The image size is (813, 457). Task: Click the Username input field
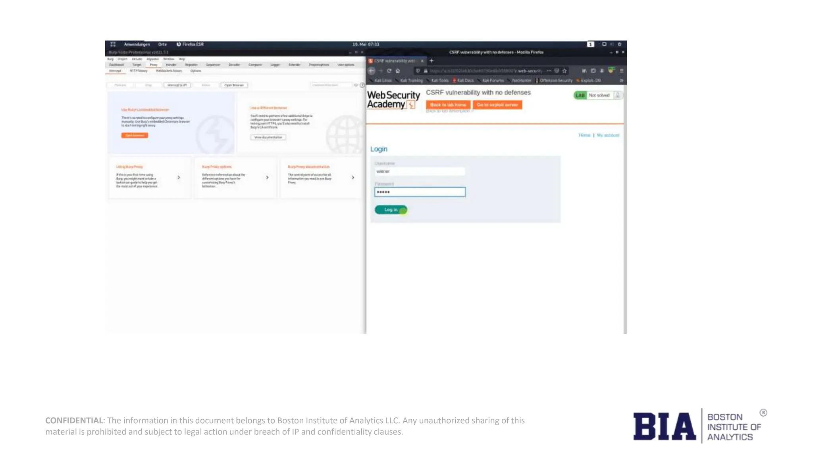420,171
